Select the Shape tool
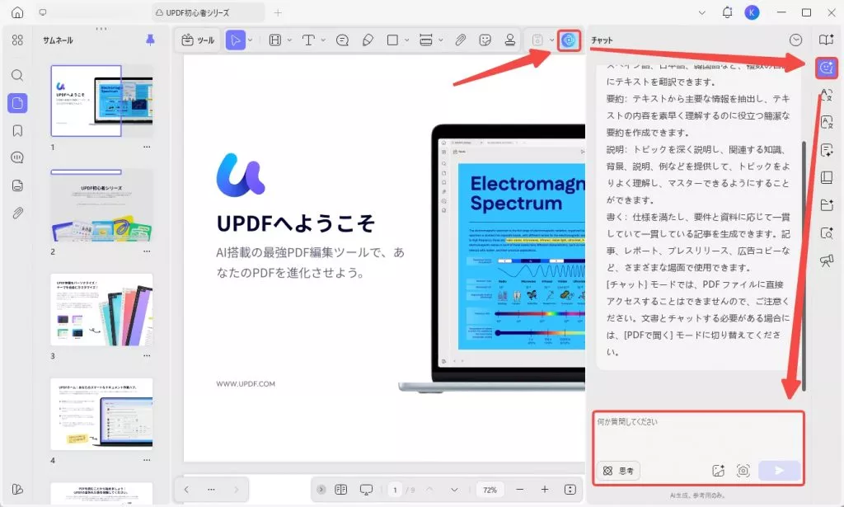Viewport: 844px width, 507px height. tap(394, 40)
